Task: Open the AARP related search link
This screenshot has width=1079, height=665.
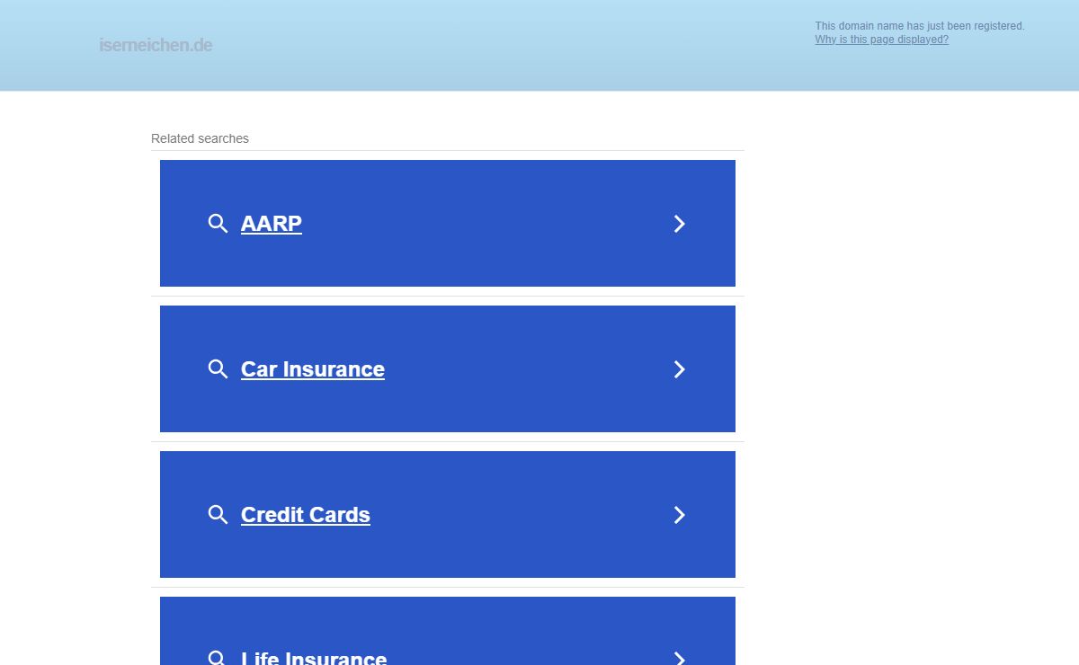Action: tap(272, 224)
